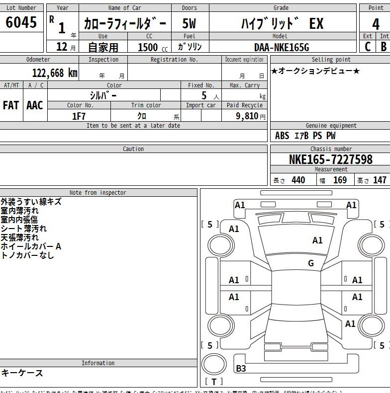Select inspector note トノカバーなし

27,255
